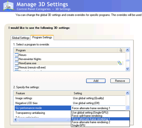Screen dimensions: 142x128
Task: Click the Manage 3D Settings header icon
Action: (9, 6)
